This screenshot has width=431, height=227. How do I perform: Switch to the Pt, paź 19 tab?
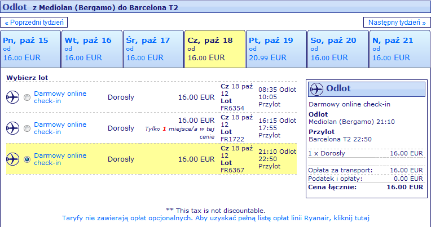[276, 49]
